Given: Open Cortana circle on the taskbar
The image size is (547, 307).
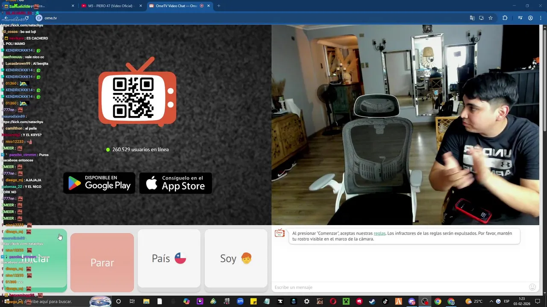Looking at the screenshot, I should [118, 301].
